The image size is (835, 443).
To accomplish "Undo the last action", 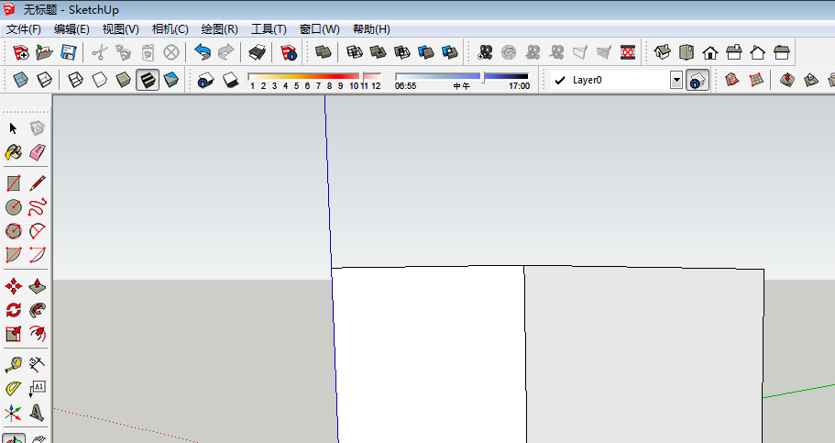I will click(x=203, y=52).
